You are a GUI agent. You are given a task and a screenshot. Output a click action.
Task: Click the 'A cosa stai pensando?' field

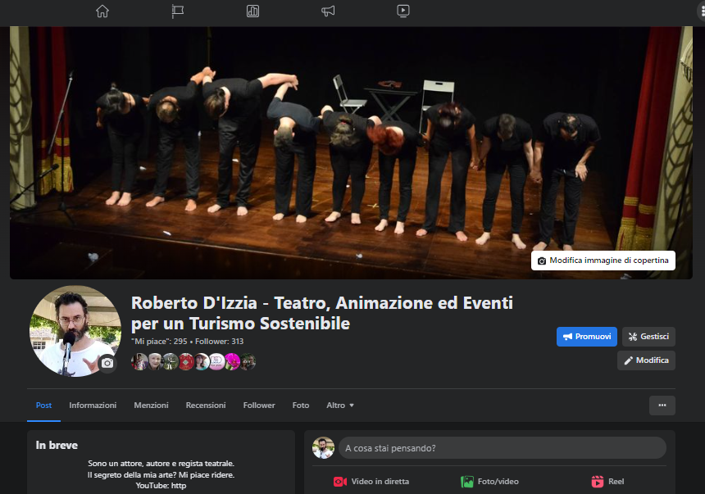click(502, 448)
